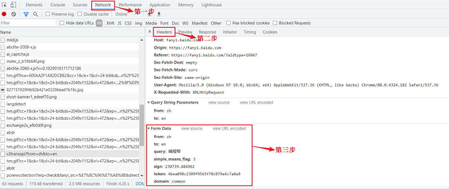Check the Disable cache option
Image resolution: width=449 pixels, height=189 pixels.
click(80, 14)
